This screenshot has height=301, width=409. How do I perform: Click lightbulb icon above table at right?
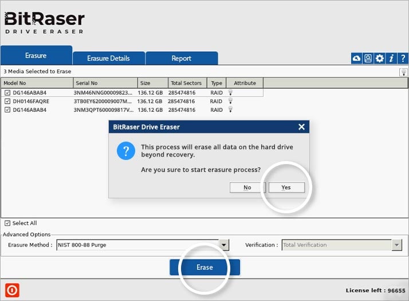point(403,72)
